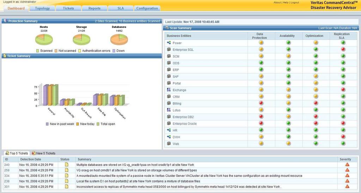The image size is (361, 193).
Task: Click the Lotus entity icon
Action: coord(169,110)
